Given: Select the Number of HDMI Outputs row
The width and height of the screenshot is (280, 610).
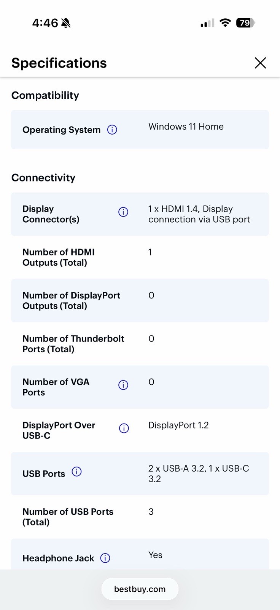Looking at the screenshot, I should [x=140, y=257].
